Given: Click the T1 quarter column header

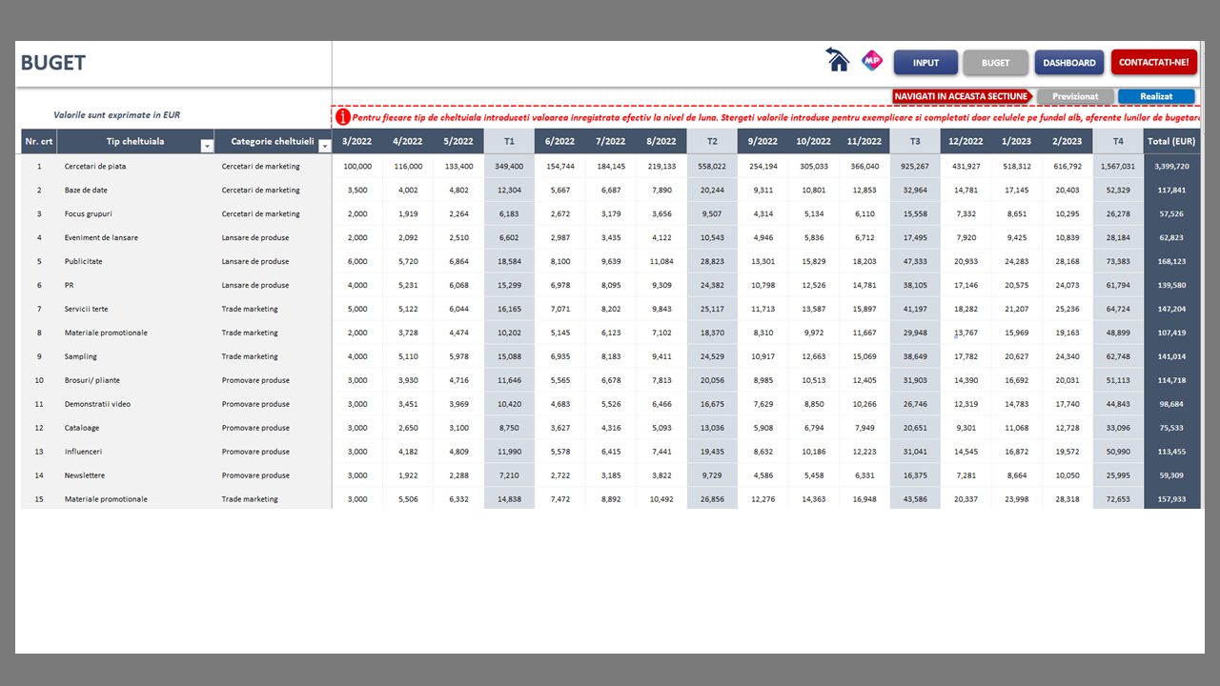Looking at the screenshot, I should point(509,142).
